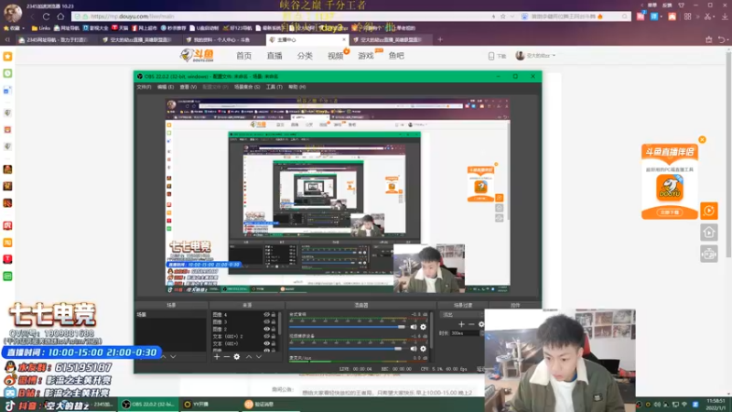Viewport: 732px width, 412px height.
Task: Click the home icon on right floating bar
Action: point(708,233)
